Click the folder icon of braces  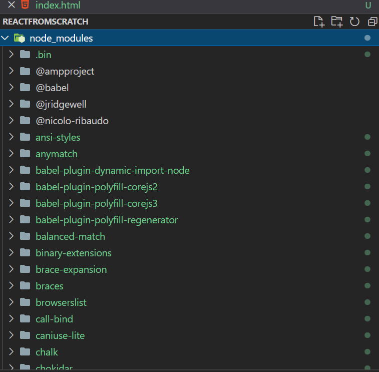(25, 286)
